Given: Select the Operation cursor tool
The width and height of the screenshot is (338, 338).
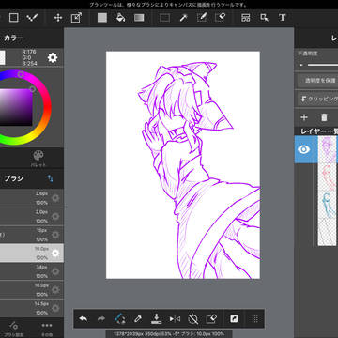Looking at the screenshot, I should point(264,18).
